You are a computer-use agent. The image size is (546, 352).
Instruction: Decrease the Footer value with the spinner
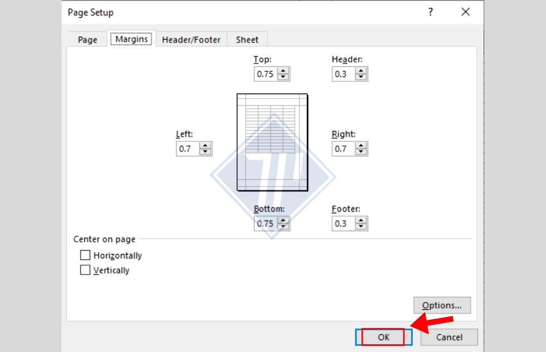click(359, 226)
